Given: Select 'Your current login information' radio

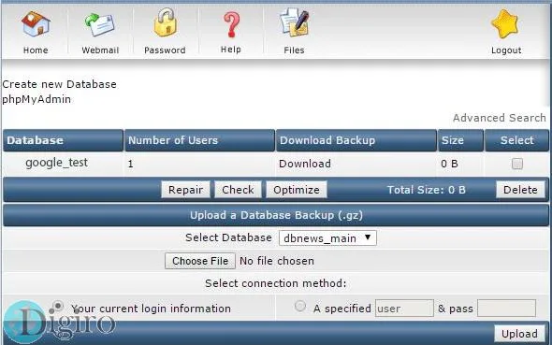Looking at the screenshot, I should point(58,306).
